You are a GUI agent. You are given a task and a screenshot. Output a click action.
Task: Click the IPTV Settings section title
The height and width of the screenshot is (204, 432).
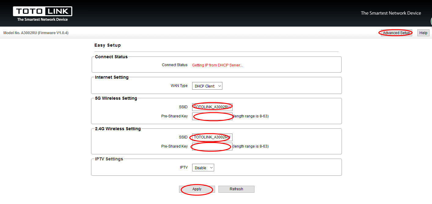[109, 159]
